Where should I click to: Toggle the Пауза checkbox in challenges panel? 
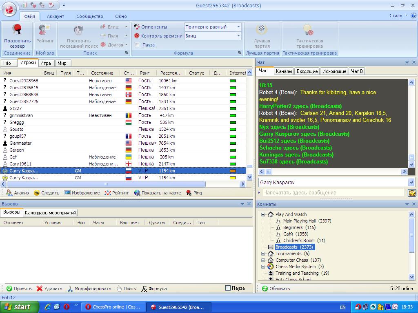click(228, 288)
